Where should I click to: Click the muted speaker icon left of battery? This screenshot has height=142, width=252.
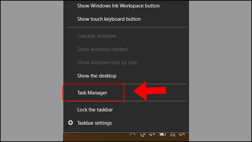tap(152, 134)
